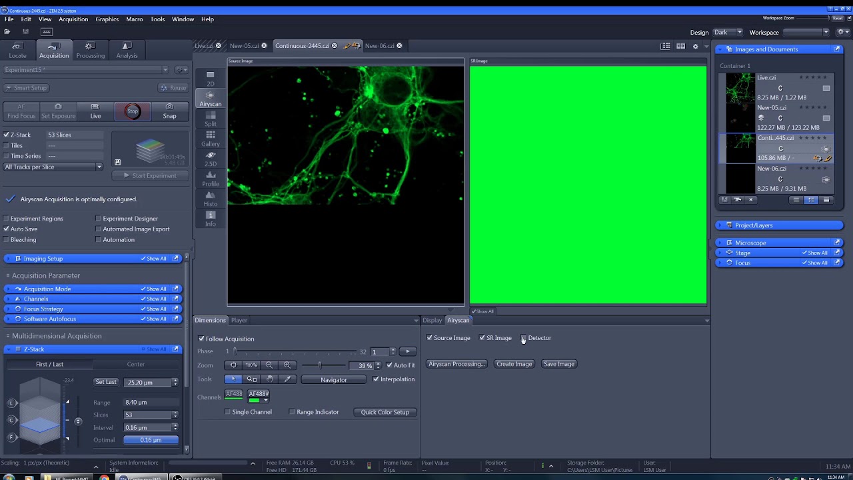This screenshot has height=480, width=853.
Task: Click the Slices value field
Action: pos(147,415)
